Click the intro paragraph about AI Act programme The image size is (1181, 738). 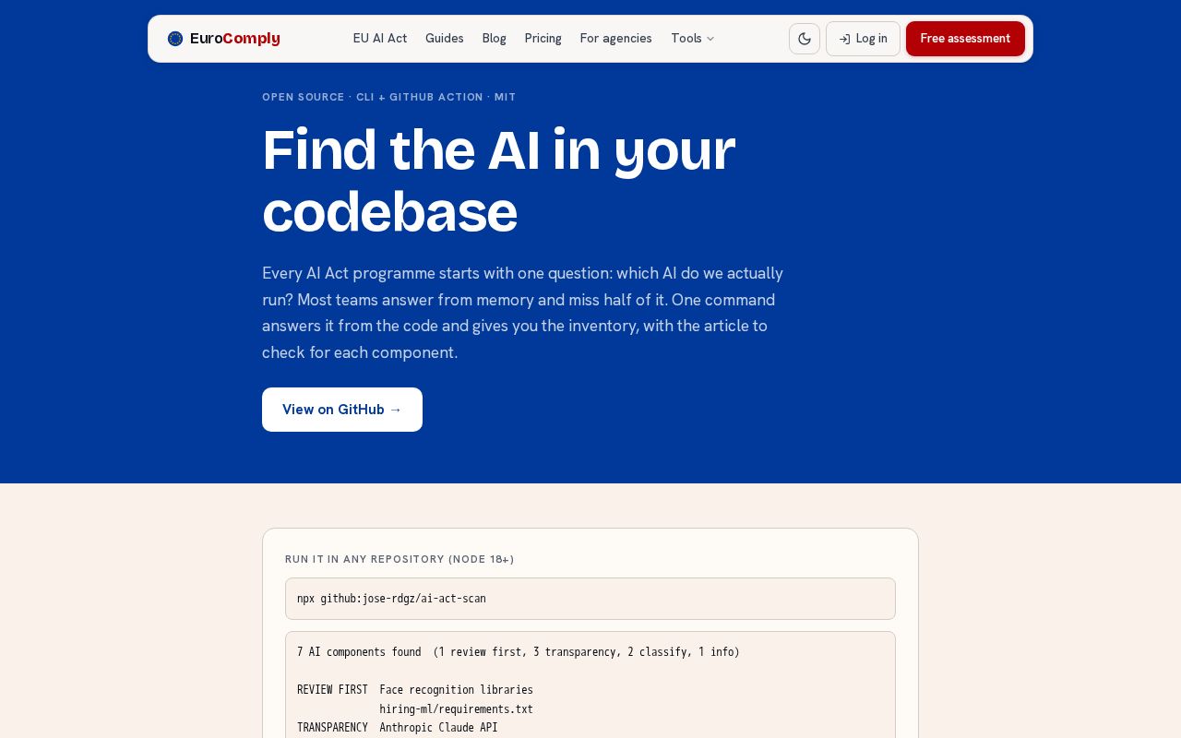click(523, 313)
